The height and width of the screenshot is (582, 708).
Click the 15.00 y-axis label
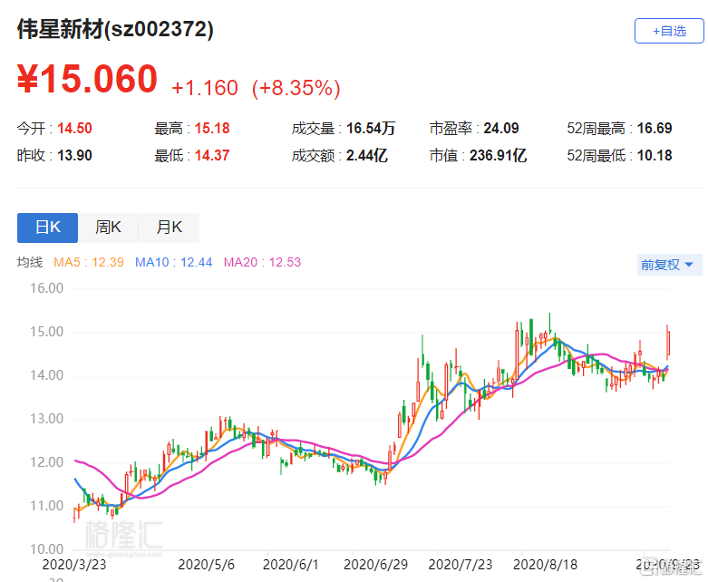tap(46, 332)
